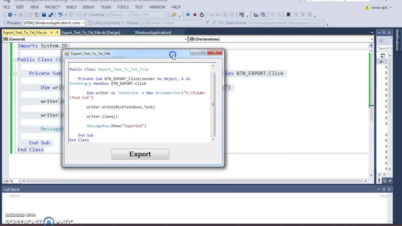Toggle pin on Export_Text_To_Txt_File.vb tab
This screenshot has height=226, width=402.
pyautogui.click(x=51, y=32)
